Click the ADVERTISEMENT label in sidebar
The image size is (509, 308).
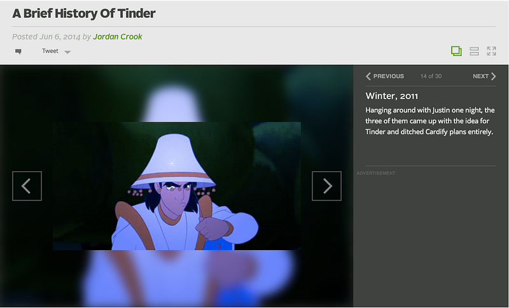click(x=376, y=173)
